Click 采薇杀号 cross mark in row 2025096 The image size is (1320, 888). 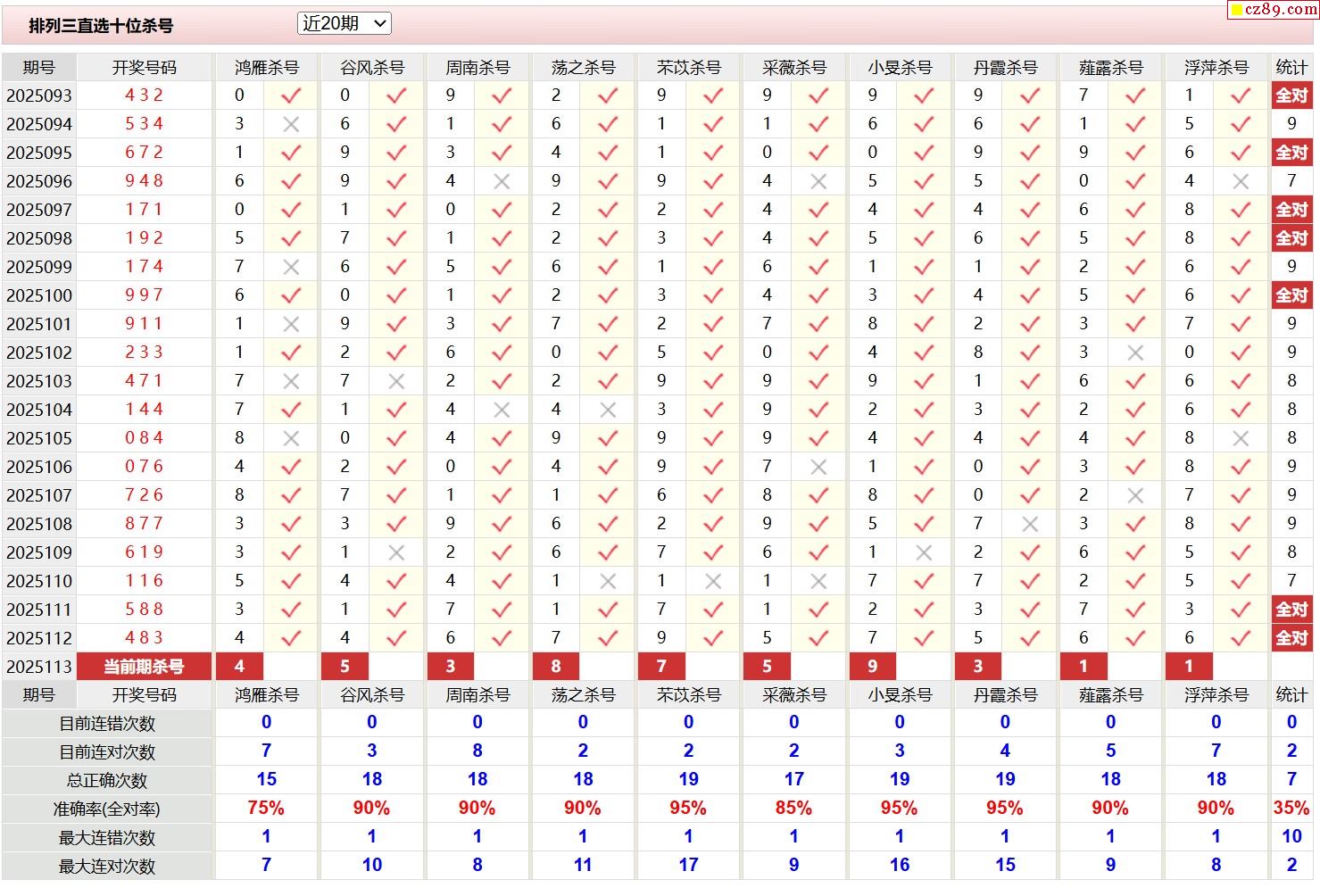point(818,182)
